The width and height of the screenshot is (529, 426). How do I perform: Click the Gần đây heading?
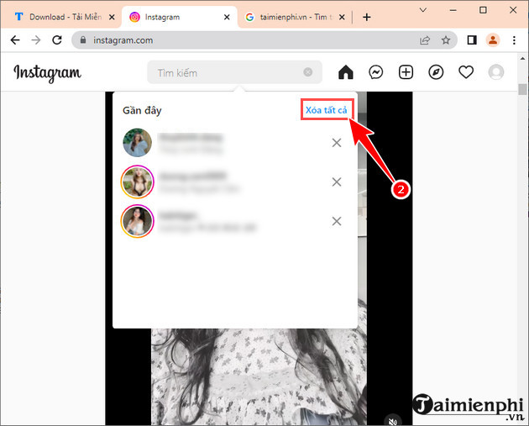142,110
